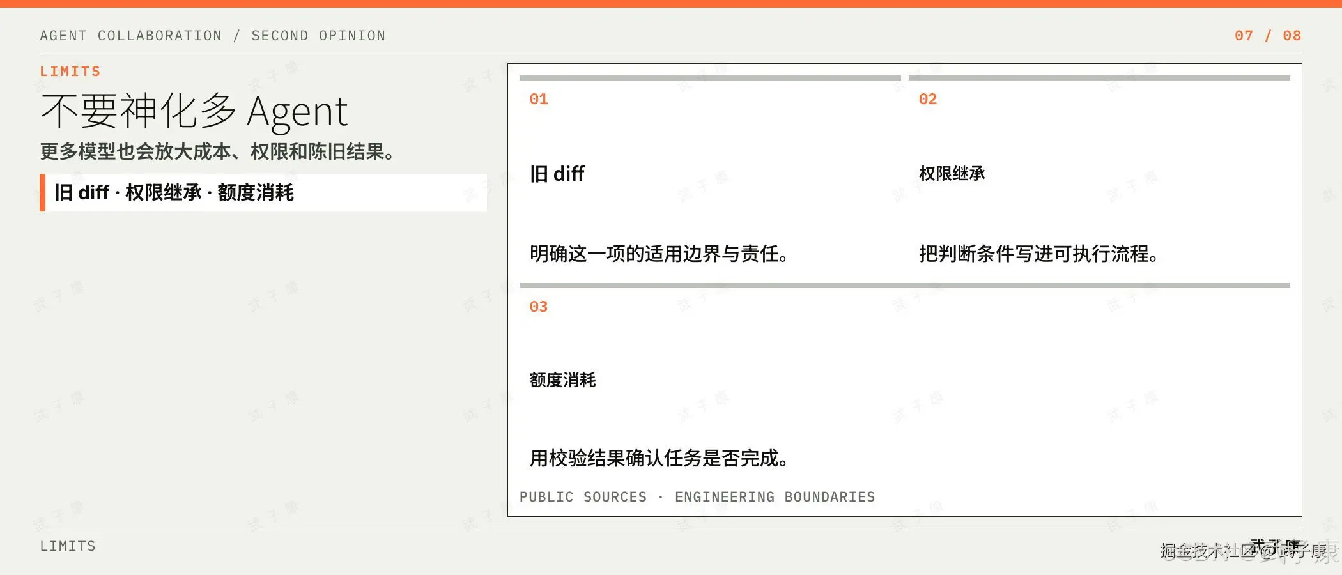Click the text '明确这一项的适用边界与责任。'
Screen dimensions: 1342x575
pos(659,254)
